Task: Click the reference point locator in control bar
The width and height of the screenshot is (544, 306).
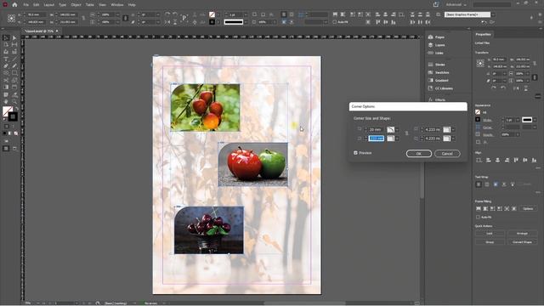Action: tap(11, 19)
